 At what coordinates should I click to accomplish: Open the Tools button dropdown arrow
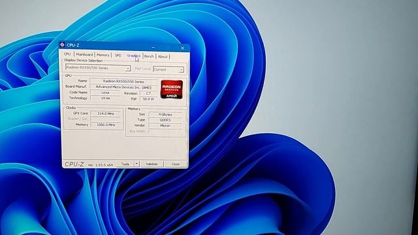tap(137, 164)
